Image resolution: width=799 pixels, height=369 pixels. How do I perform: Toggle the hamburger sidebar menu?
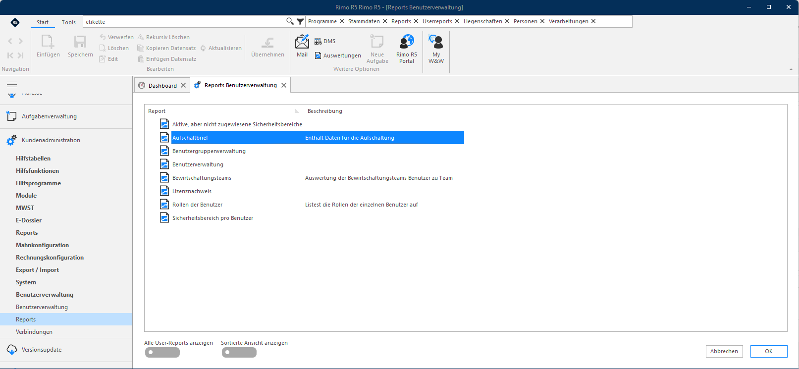coord(12,84)
